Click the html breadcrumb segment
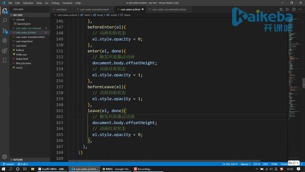Screen dimensions: 305x172 [87, 15]
